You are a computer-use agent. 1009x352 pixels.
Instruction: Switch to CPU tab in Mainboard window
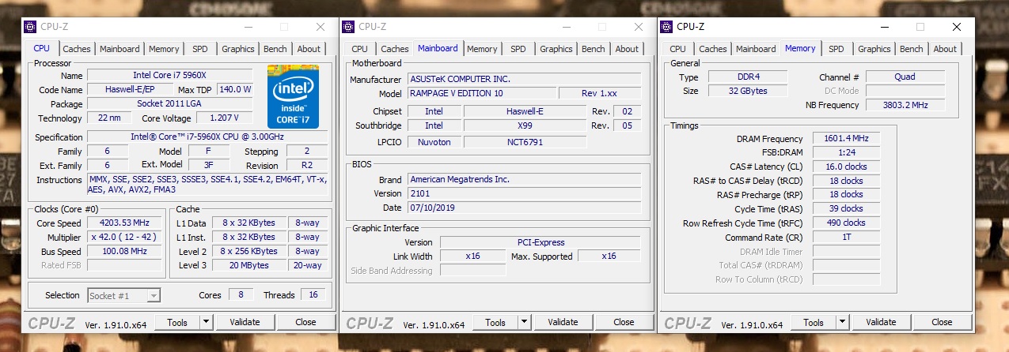pyautogui.click(x=359, y=49)
